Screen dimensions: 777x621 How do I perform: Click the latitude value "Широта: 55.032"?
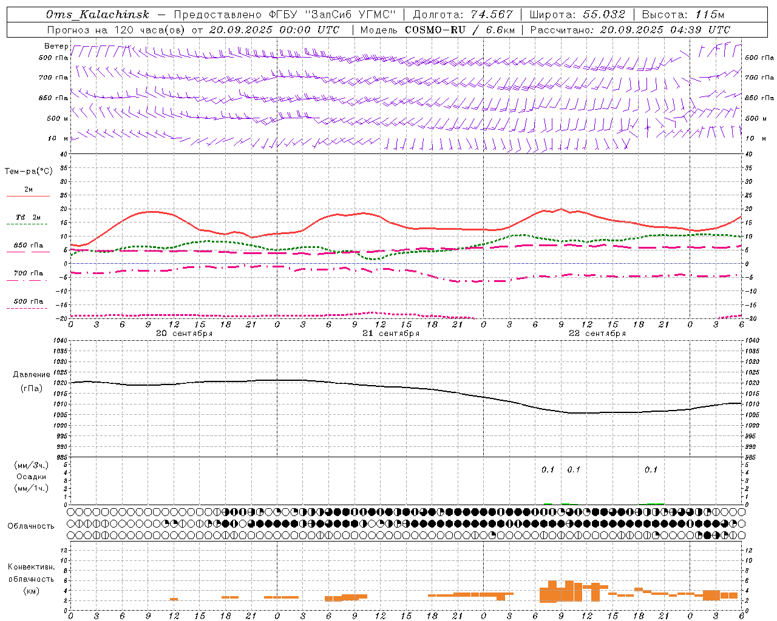tap(578, 15)
